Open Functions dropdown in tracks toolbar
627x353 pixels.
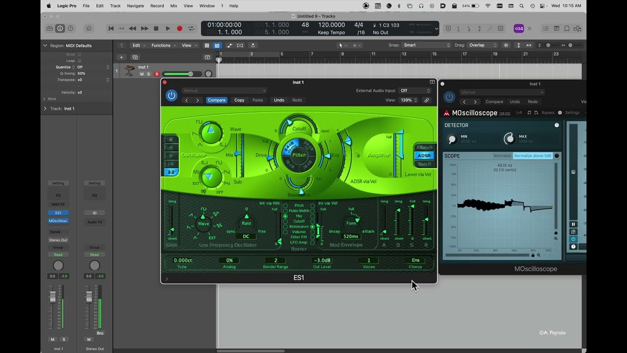tap(164, 45)
